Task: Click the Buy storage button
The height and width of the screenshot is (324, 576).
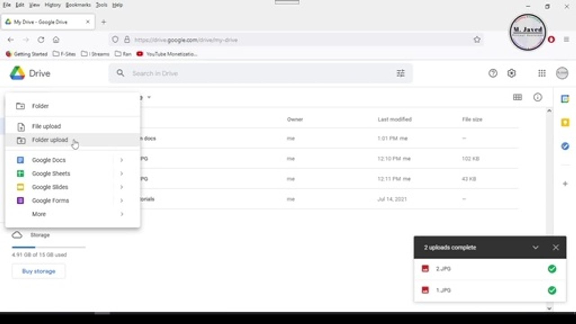Action: tap(39, 271)
